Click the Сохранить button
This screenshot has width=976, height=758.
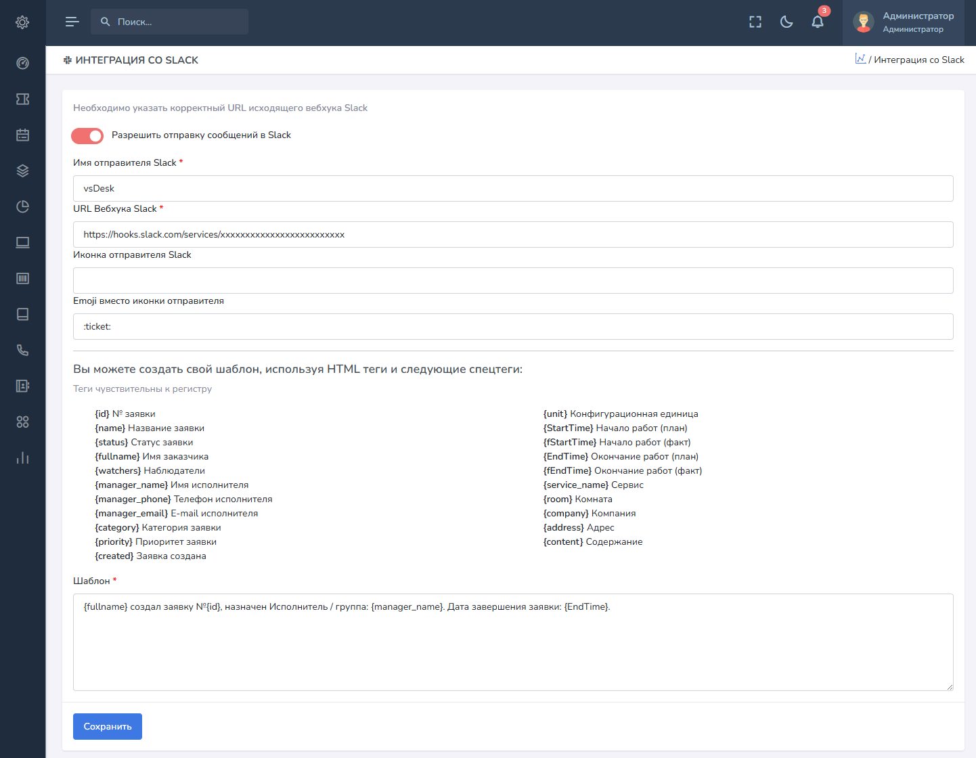pos(108,726)
